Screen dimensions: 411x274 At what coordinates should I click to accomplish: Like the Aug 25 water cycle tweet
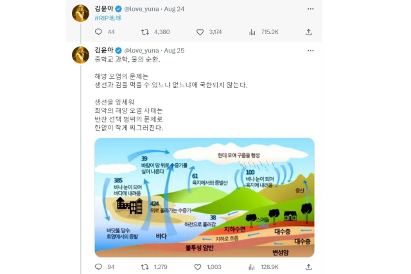pyautogui.click(x=198, y=266)
